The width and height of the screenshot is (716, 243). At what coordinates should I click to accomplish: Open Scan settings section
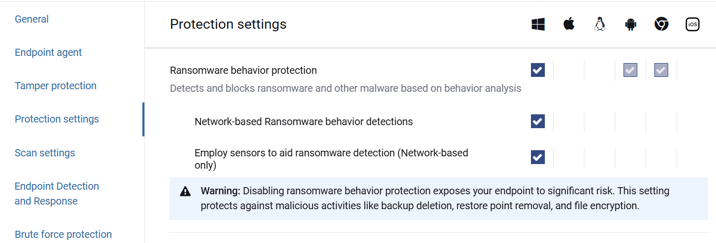coord(45,153)
